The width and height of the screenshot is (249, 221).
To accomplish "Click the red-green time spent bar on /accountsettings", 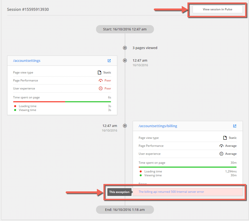I will point(62,102).
